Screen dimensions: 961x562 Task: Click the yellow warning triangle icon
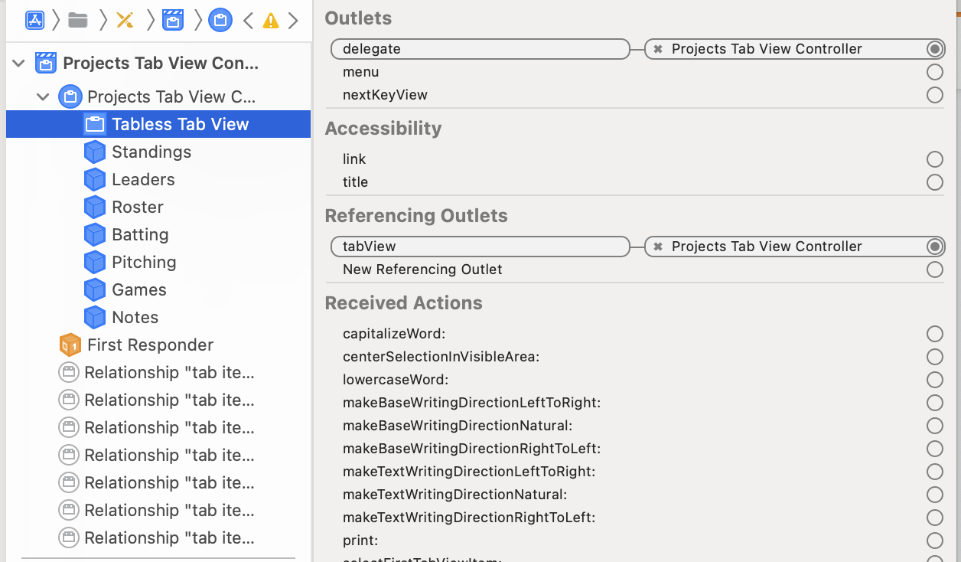[x=271, y=21]
